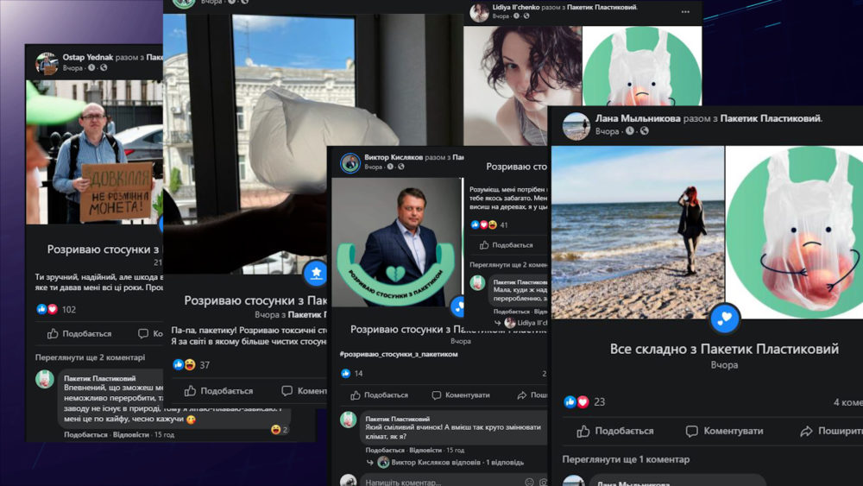Click 'Відповісти' under comment in Виктор's post
The image size is (863, 486).
click(x=425, y=450)
